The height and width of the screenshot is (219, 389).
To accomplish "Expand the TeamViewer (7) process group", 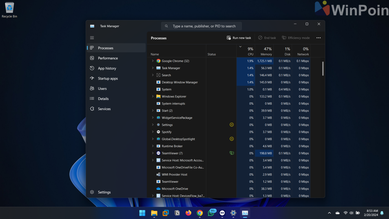I will coord(152,153).
